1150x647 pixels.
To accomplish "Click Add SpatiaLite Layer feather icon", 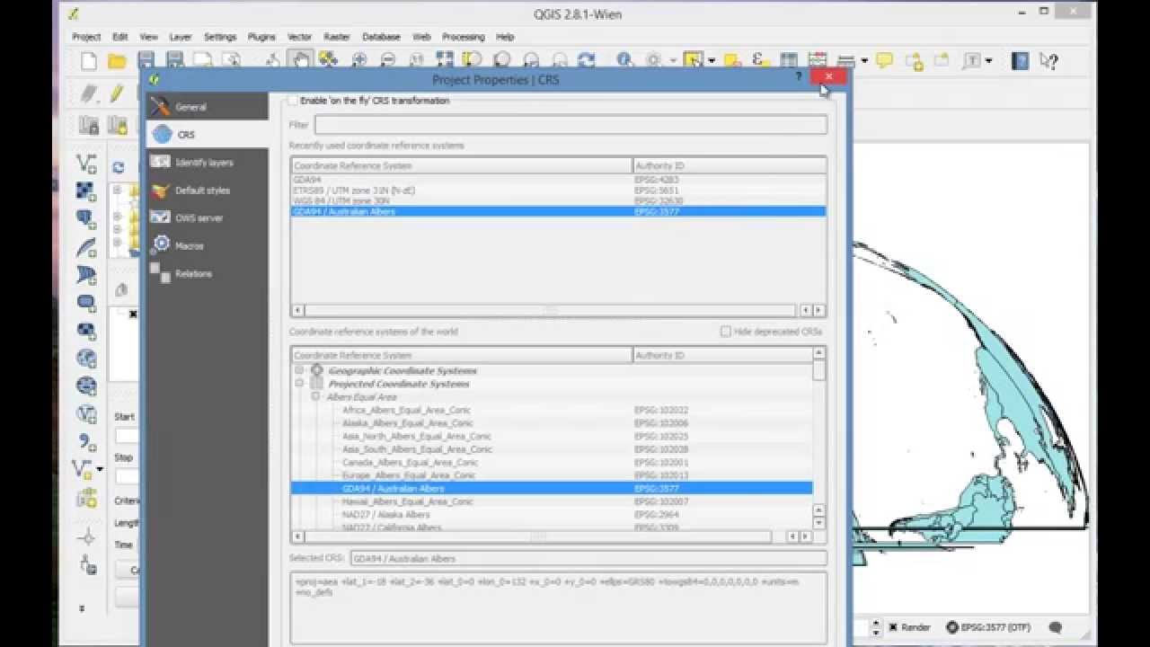I will coord(86,247).
